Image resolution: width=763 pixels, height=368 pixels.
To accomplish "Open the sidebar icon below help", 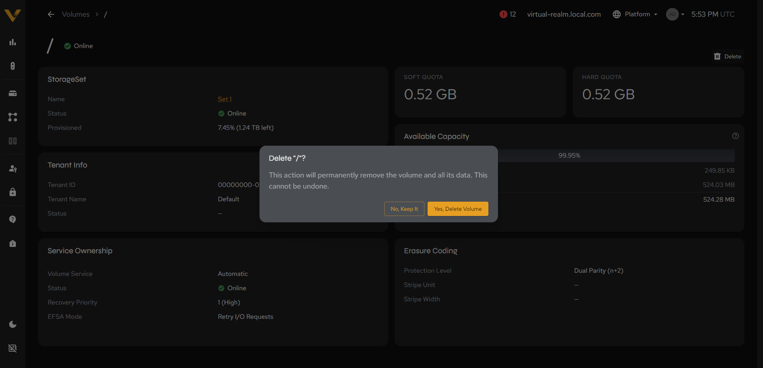I will (13, 243).
